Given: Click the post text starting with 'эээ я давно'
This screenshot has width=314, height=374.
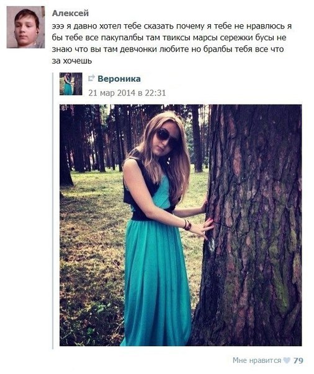Looking at the screenshot, I should click(171, 43).
